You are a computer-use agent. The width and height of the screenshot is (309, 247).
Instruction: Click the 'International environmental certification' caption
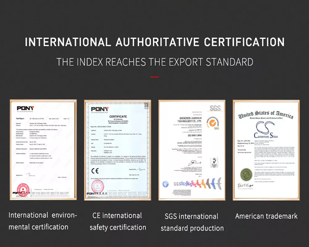coord(43,221)
